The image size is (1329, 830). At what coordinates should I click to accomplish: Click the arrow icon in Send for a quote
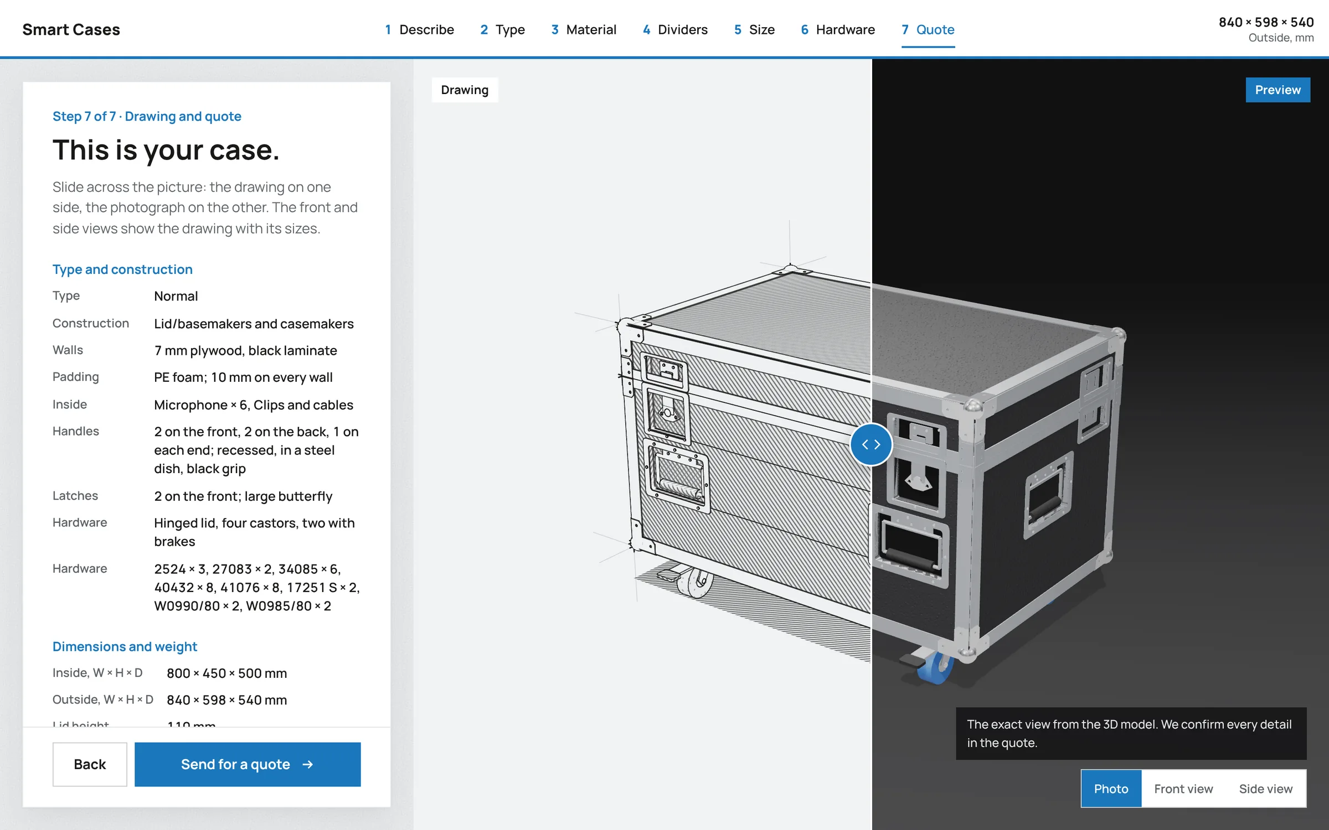308,764
